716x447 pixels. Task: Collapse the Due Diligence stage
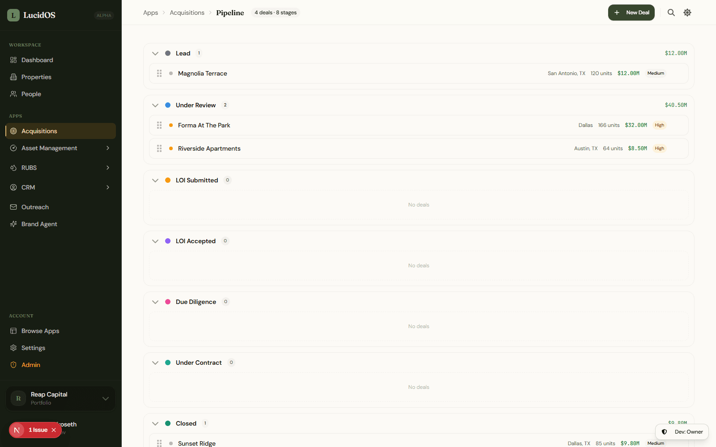155,302
